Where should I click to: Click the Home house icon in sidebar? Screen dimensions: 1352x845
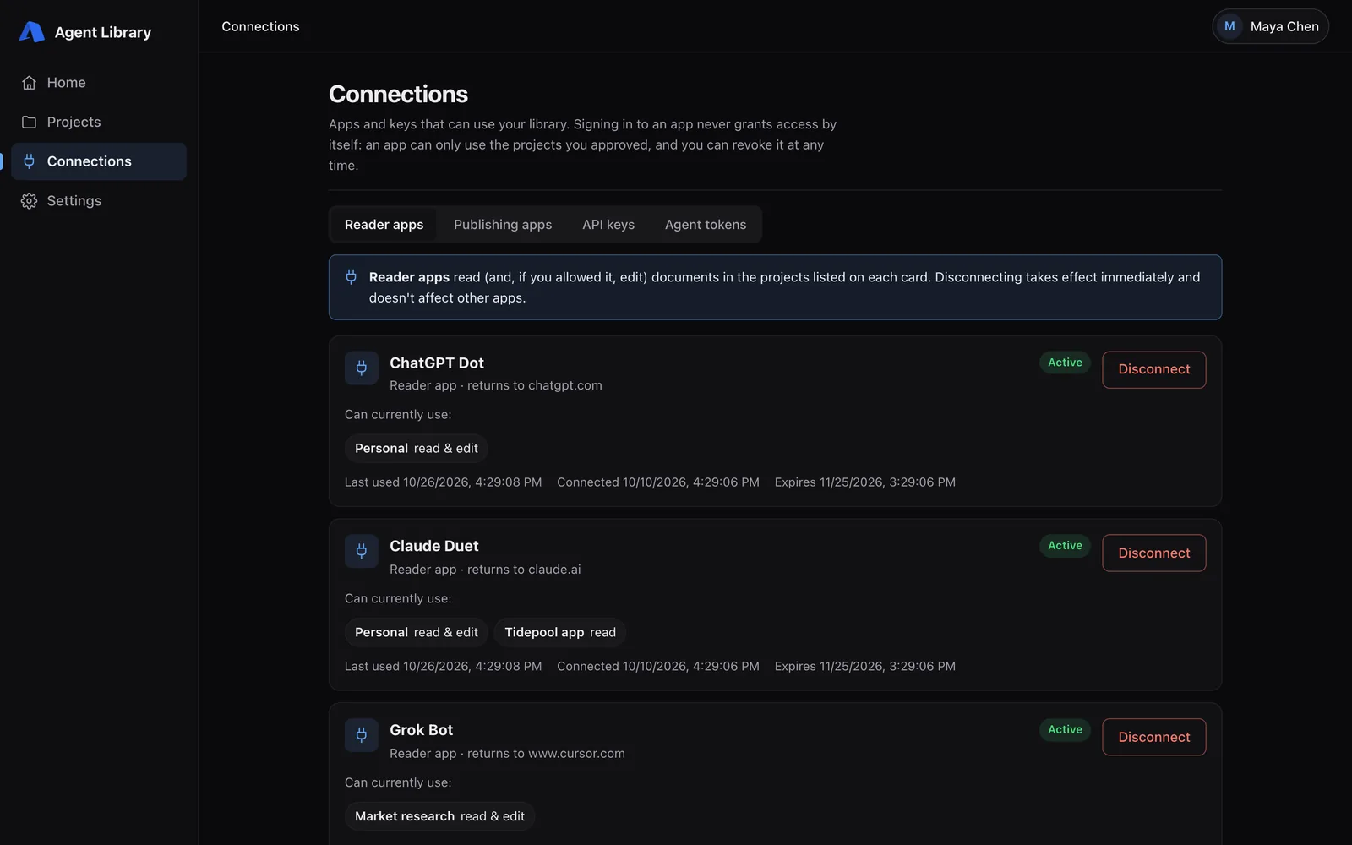point(30,83)
